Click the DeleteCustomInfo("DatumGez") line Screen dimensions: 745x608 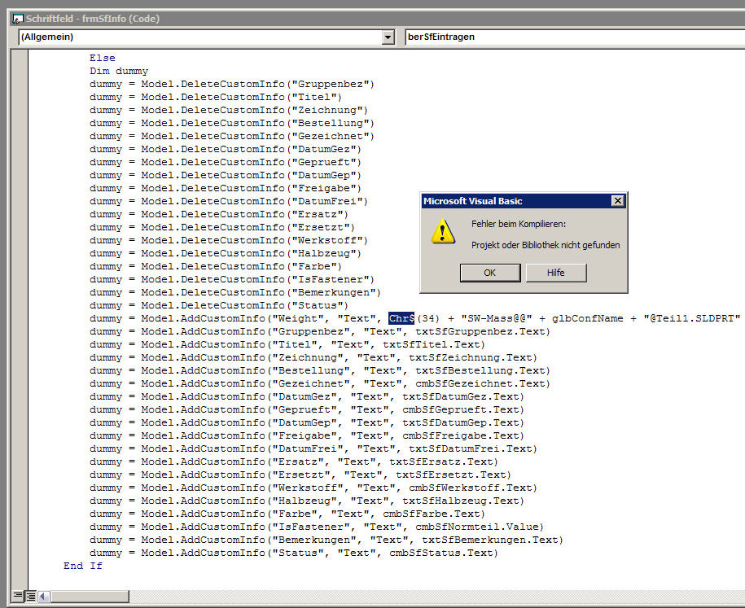point(226,149)
